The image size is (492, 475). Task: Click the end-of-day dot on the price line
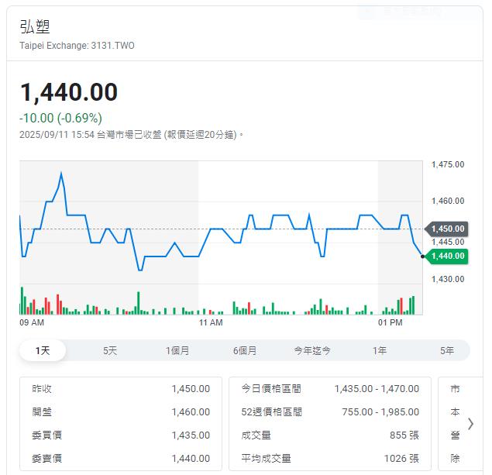pos(423,256)
